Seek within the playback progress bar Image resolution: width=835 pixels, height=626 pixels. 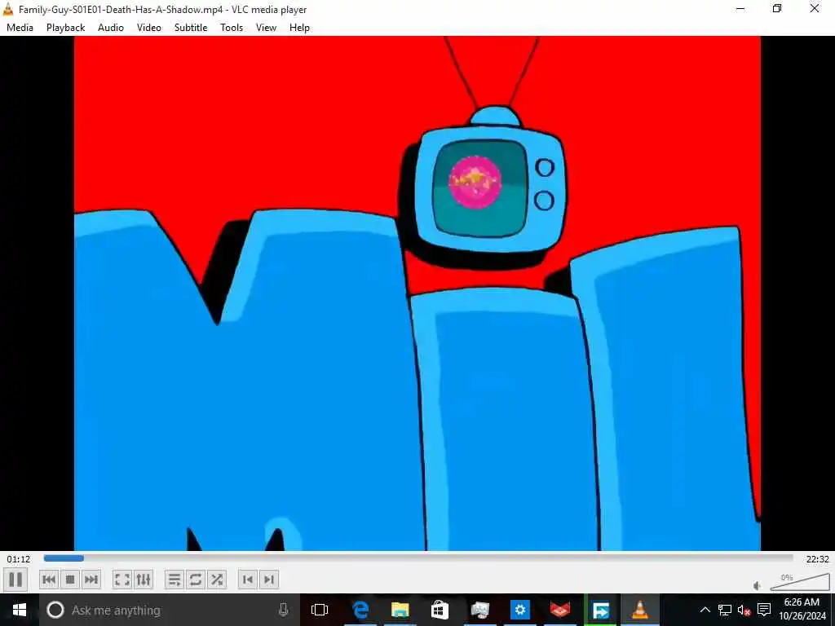pyautogui.click(x=418, y=558)
